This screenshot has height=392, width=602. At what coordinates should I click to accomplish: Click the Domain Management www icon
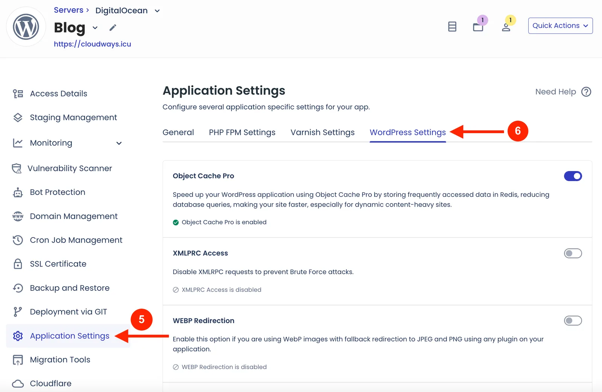pos(18,216)
